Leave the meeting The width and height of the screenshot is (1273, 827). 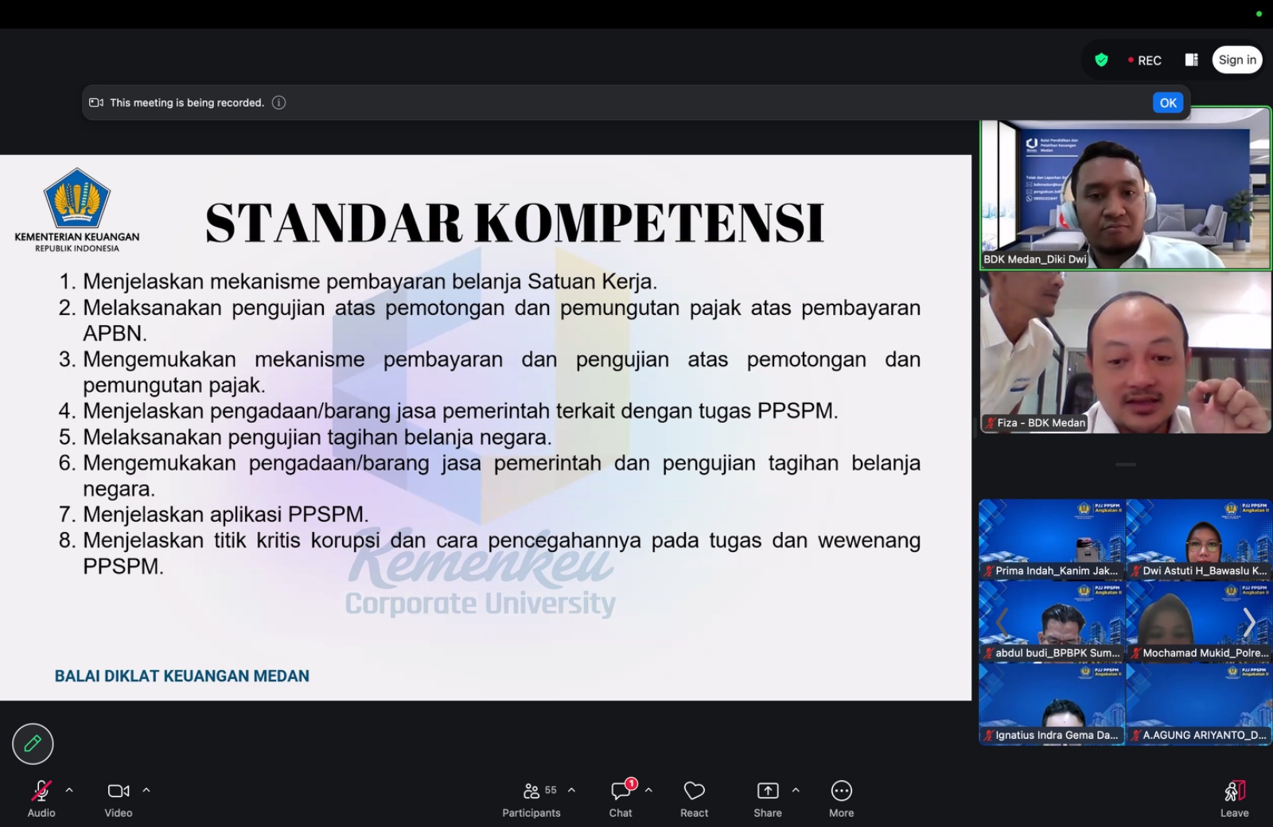pyautogui.click(x=1234, y=798)
